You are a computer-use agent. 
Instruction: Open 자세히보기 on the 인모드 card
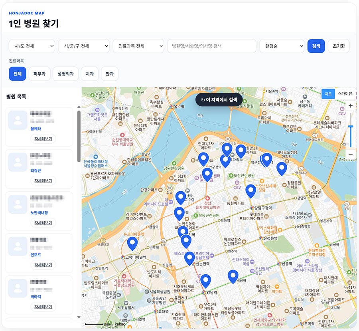point(43,265)
